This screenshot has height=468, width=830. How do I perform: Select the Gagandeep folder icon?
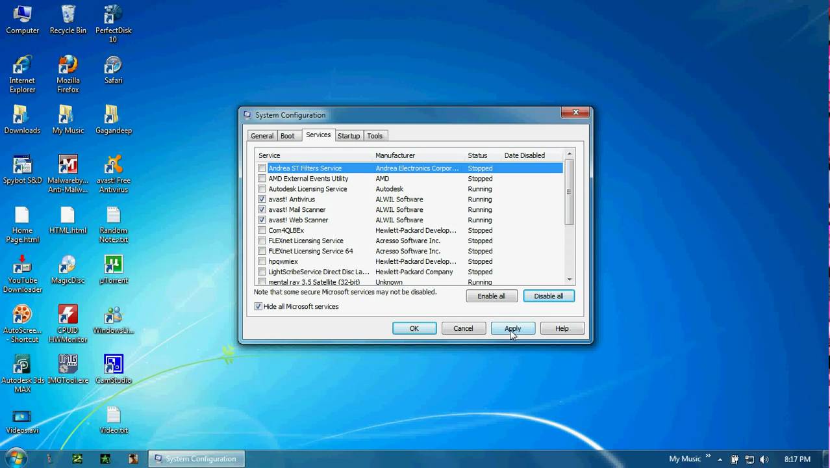(113, 119)
